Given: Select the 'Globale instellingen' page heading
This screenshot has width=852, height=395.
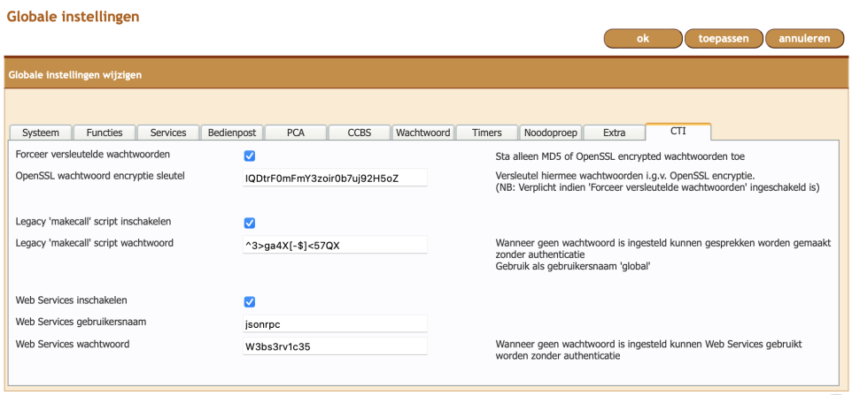Looking at the screenshot, I should pyautogui.click(x=73, y=17).
